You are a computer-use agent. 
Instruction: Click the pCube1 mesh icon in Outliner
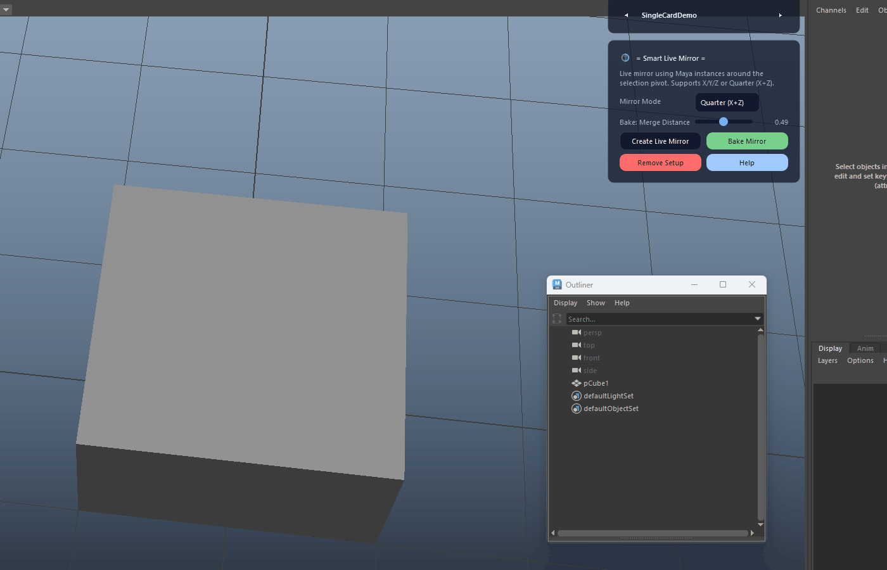(x=577, y=383)
